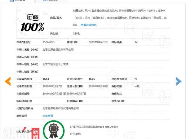186x139 pixels.
Task: Select the 申请人名称（英文） label
Action: coord(27,57)
